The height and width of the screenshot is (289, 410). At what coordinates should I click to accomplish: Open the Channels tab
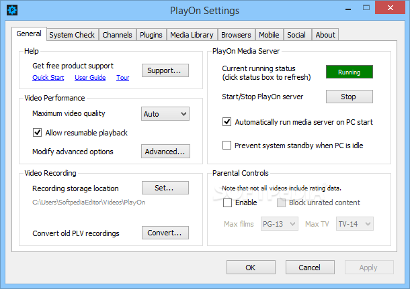pyautogui.click(x=117, y=35)
